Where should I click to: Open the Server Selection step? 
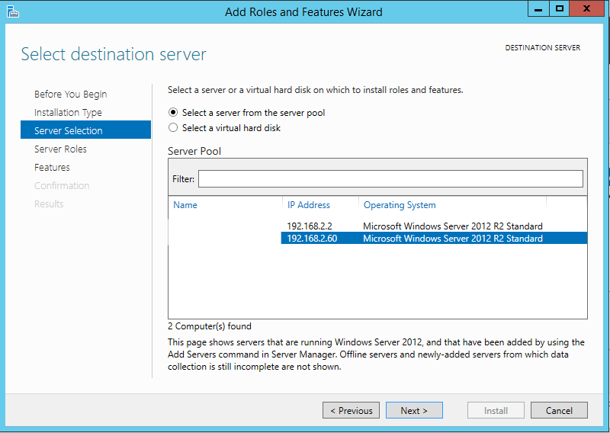coord(85,130)
